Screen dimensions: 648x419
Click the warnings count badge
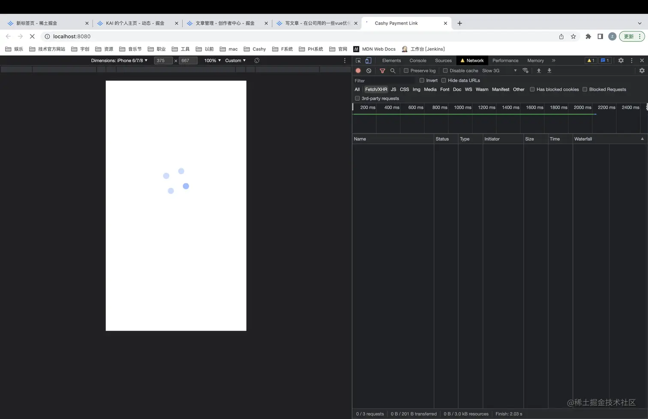[591, 60]
